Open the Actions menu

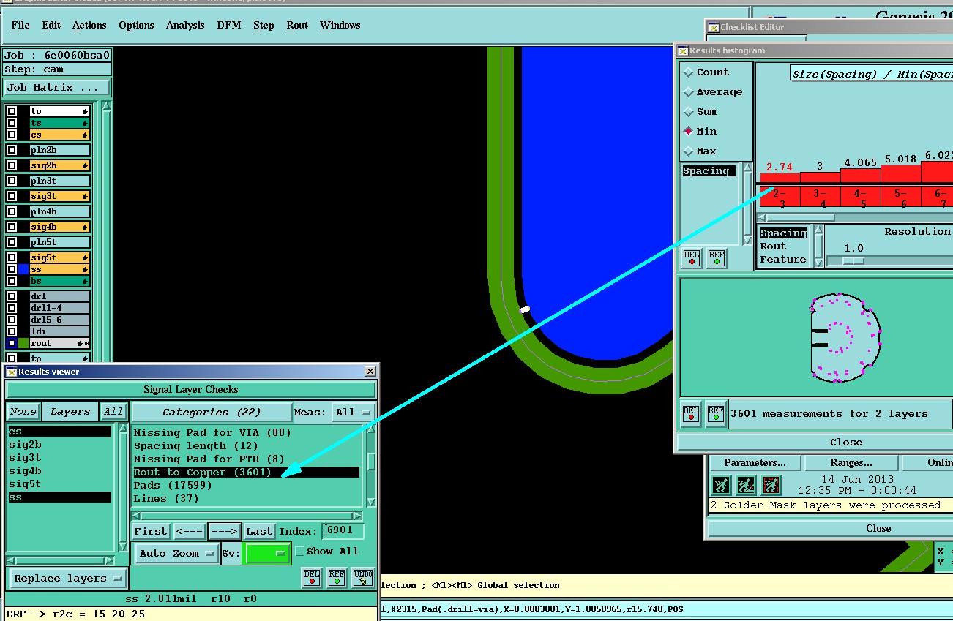click(89, 25)
